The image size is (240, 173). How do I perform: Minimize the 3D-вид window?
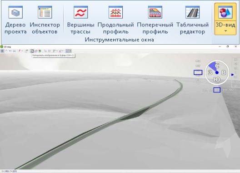click(220, 46)
